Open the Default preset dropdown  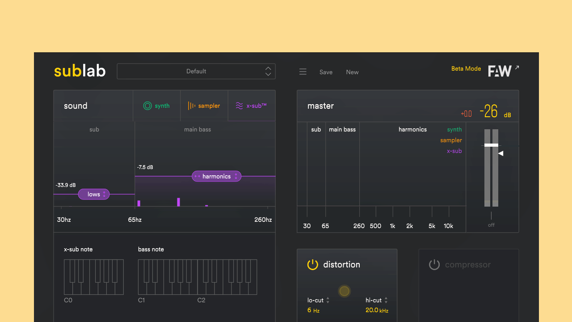click(x=196, y=71)
